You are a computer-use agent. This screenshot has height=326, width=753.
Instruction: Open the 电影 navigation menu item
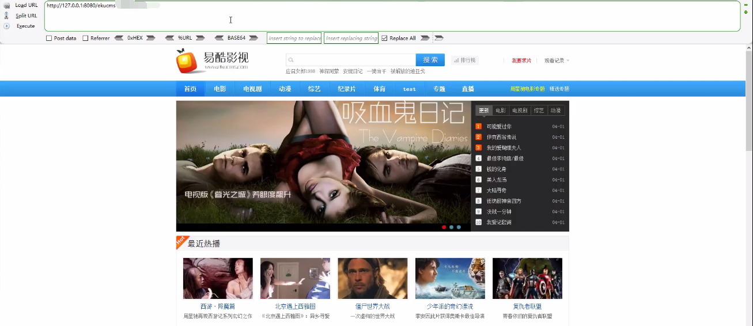pyautogui.click(x=220, y=89)
